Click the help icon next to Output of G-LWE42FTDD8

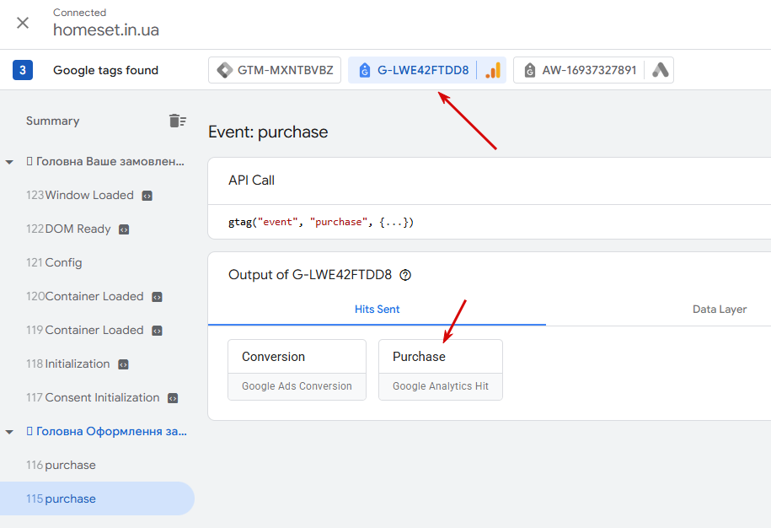405,275
